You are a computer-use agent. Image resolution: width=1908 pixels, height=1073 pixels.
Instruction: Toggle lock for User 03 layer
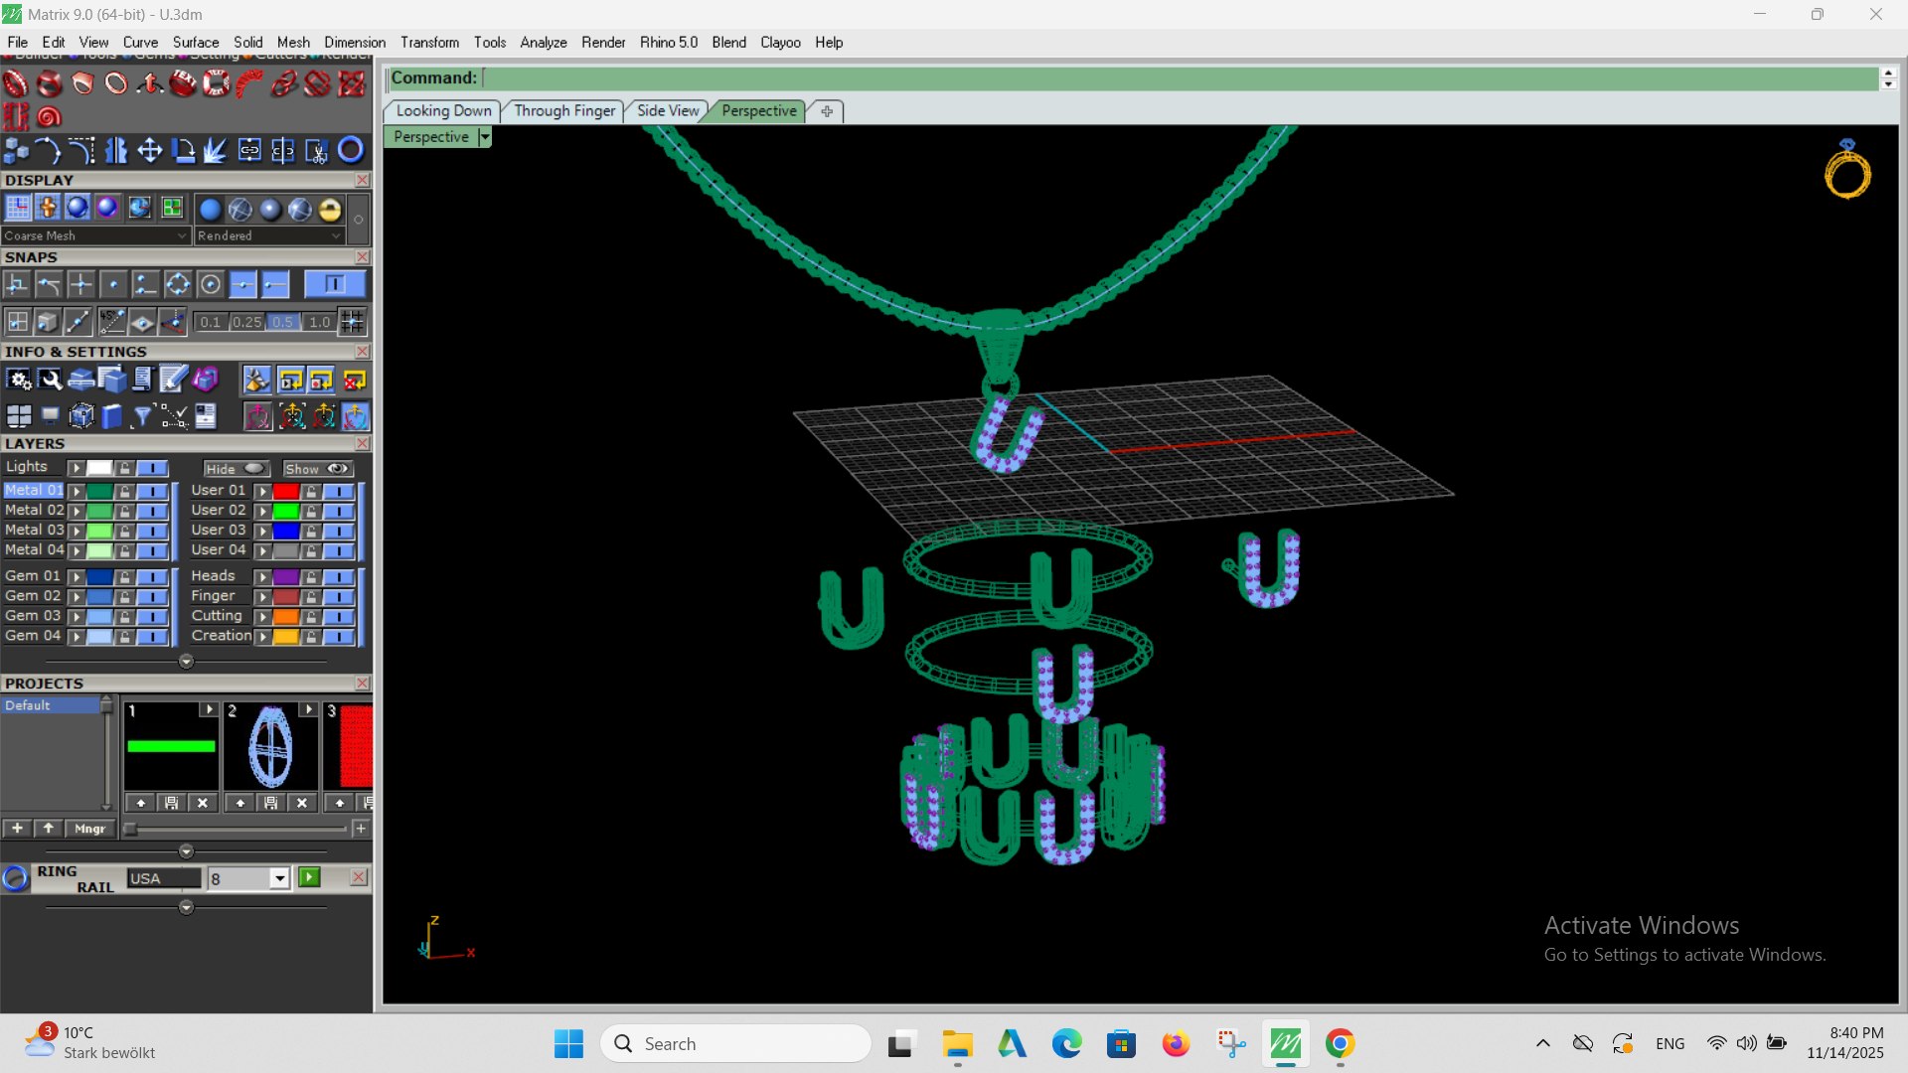[311, 531]
